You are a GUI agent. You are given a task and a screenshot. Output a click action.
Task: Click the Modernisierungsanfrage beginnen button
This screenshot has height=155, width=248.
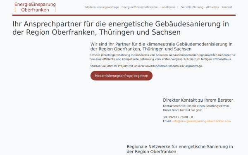click(x=122, y=76)
